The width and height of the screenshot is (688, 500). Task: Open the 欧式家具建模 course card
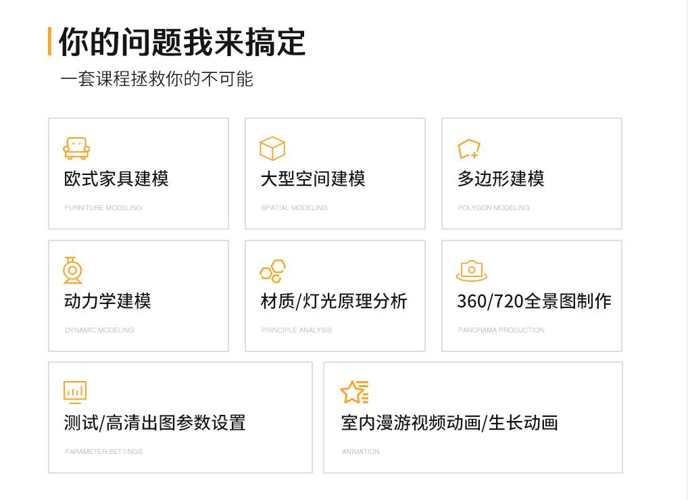click(x=115, y=179)
